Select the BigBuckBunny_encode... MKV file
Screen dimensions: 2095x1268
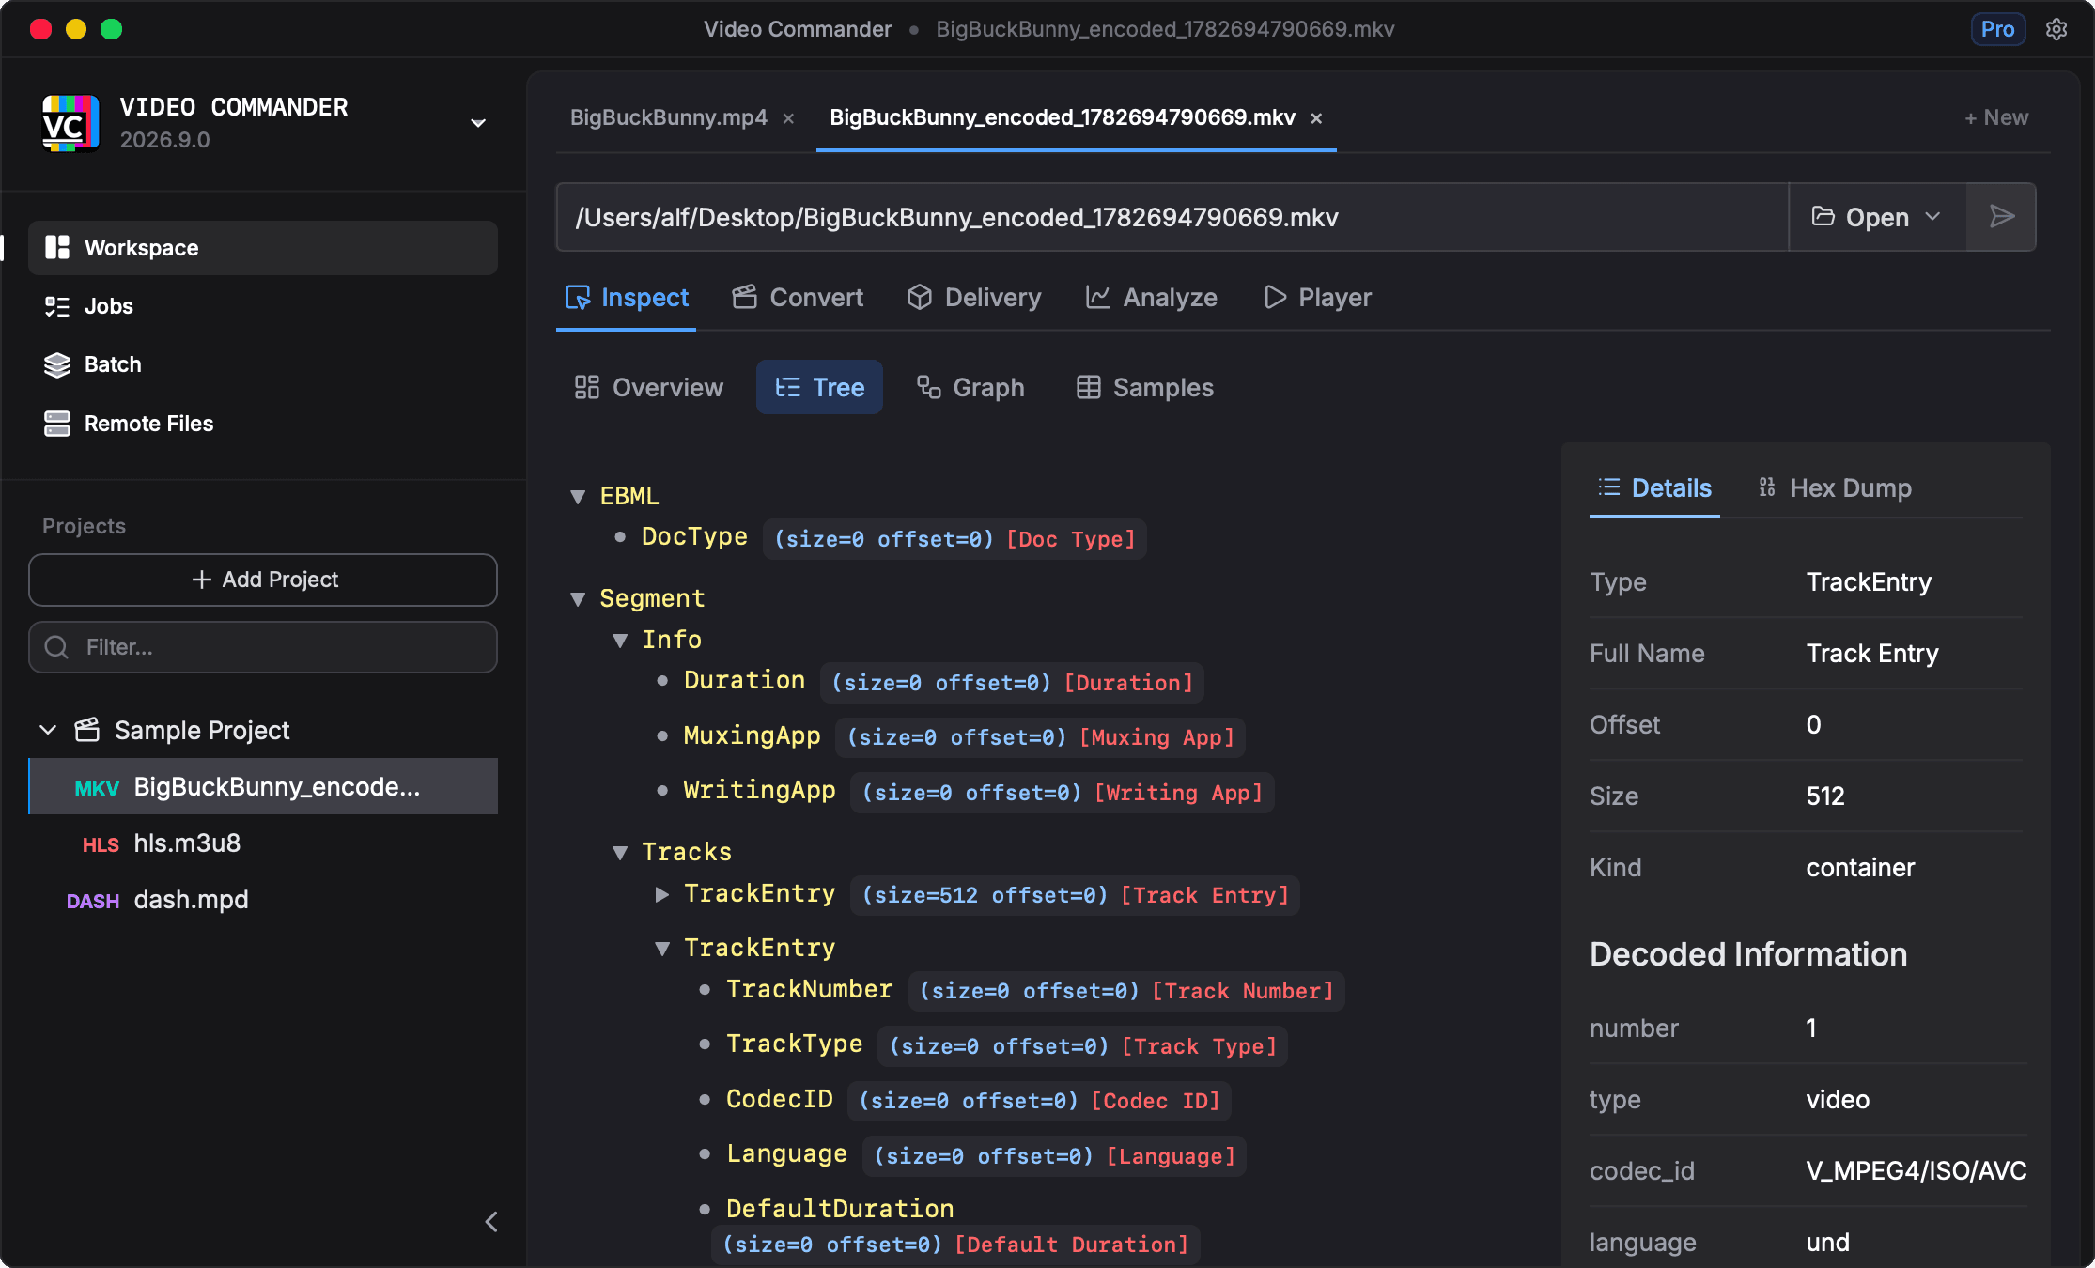coord(263,786)
